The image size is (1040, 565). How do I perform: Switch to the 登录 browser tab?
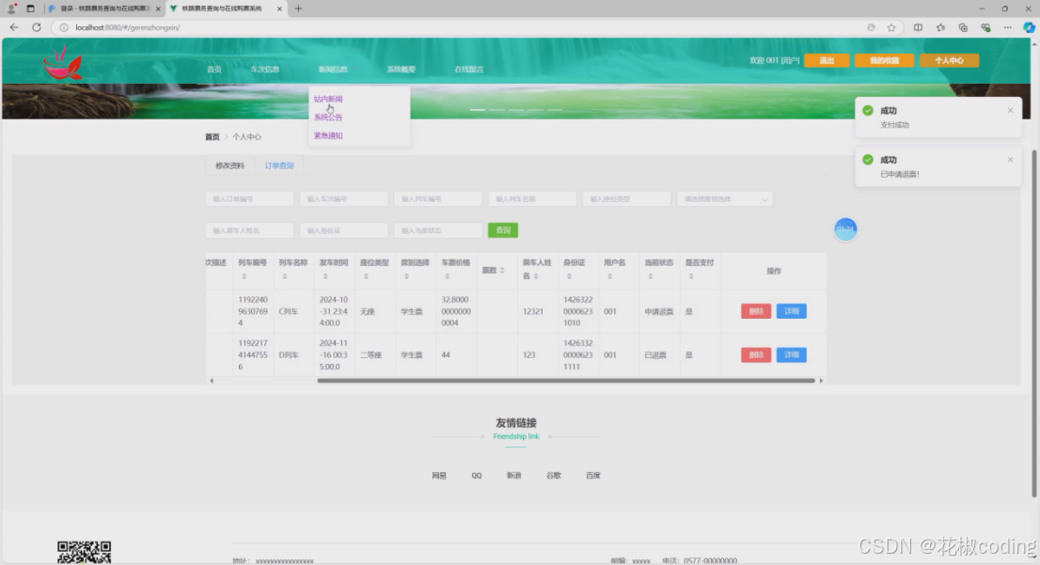tap(104, 8)
